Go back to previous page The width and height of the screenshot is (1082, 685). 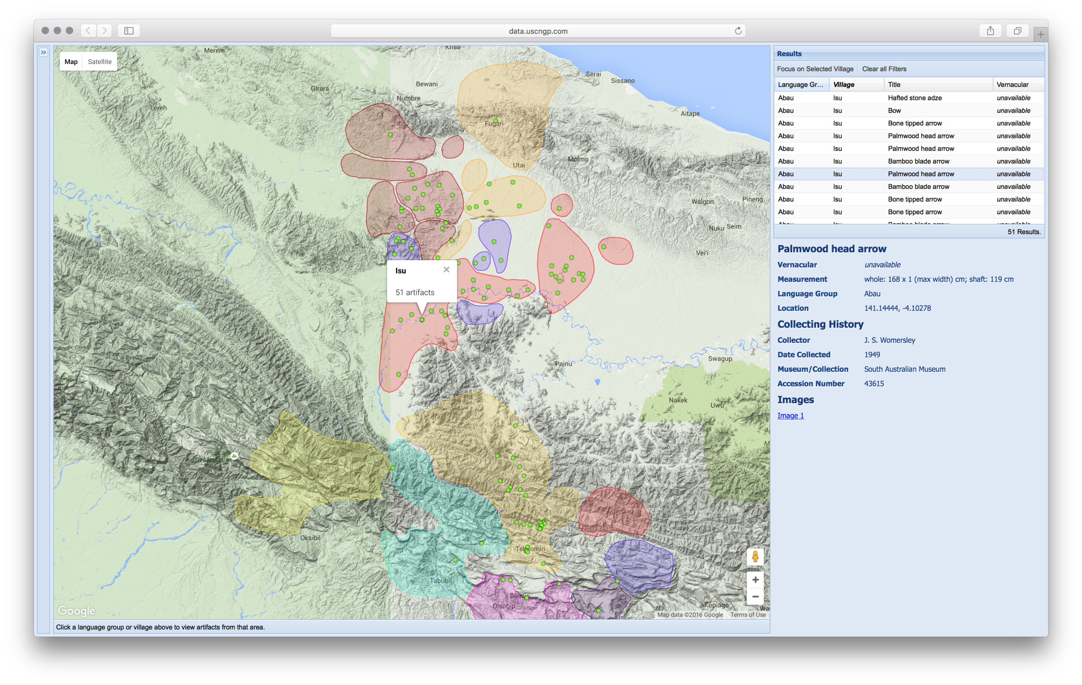[89, 31]
